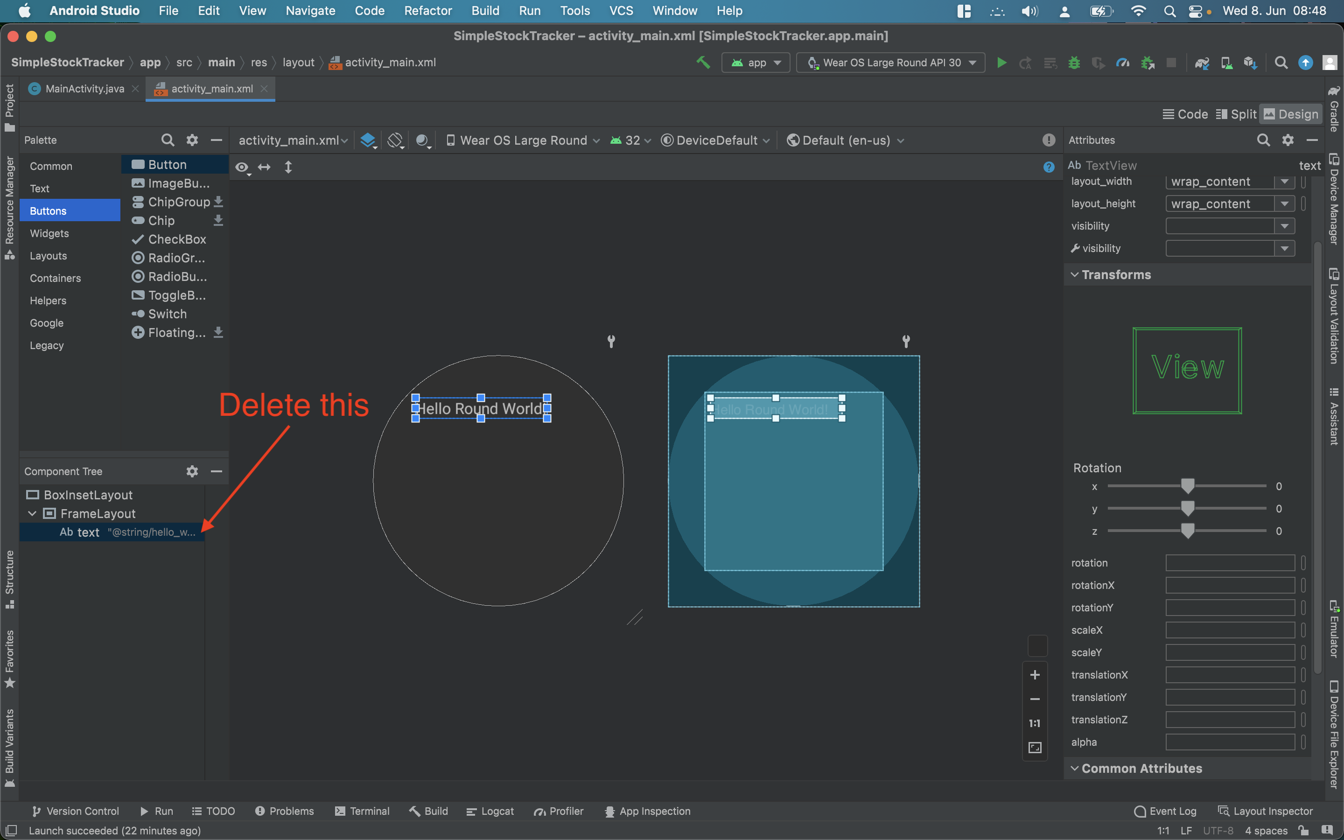Viewport: 1344px width, 840px height.
Task: Select the Widgets palette category
Action: (x=49, y=233)
